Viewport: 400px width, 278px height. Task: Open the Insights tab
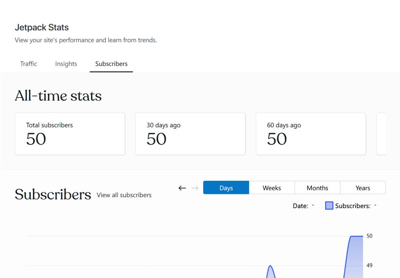point(66,64)
